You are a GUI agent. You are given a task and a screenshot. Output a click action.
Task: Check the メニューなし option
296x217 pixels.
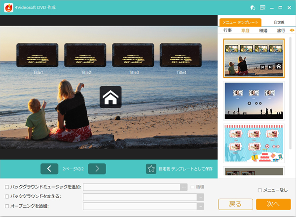[260, 190]
